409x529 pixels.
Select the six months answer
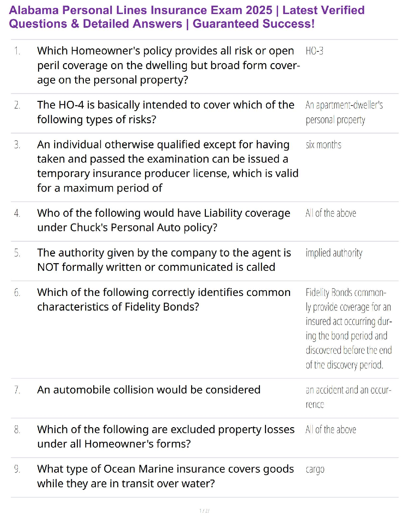tap(323, 145)
